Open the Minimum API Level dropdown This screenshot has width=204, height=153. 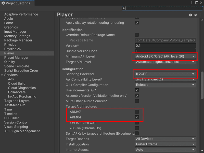point(165,56)
